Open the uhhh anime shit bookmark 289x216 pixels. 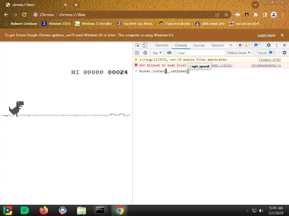pyautogui.click(x=210, y=24)
